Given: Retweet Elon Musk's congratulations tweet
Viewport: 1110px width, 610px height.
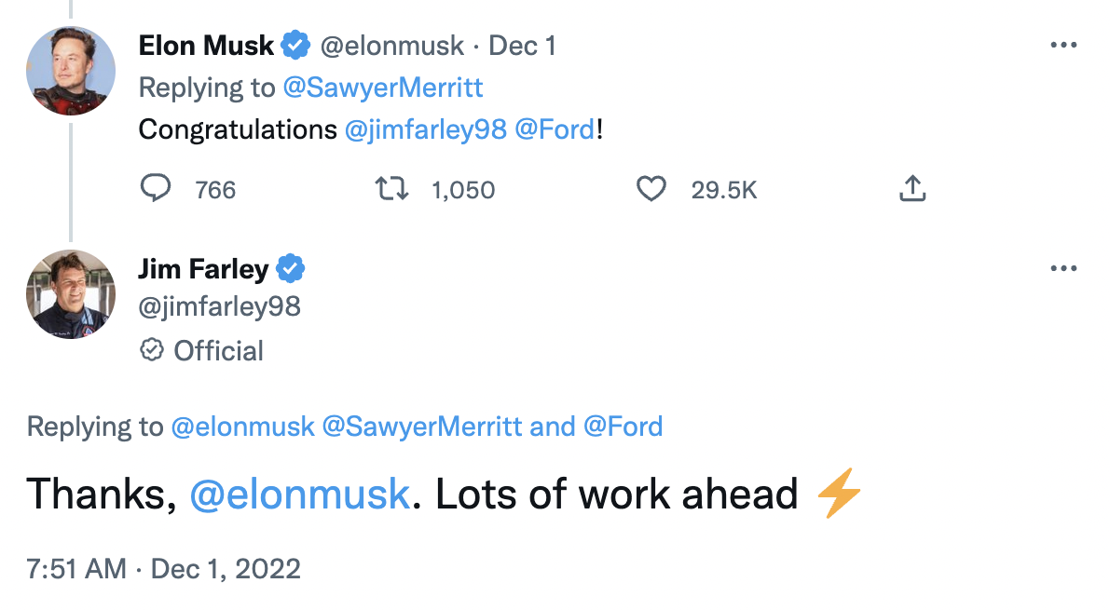Looking at the screenshot, I should [x=392, y=189].
